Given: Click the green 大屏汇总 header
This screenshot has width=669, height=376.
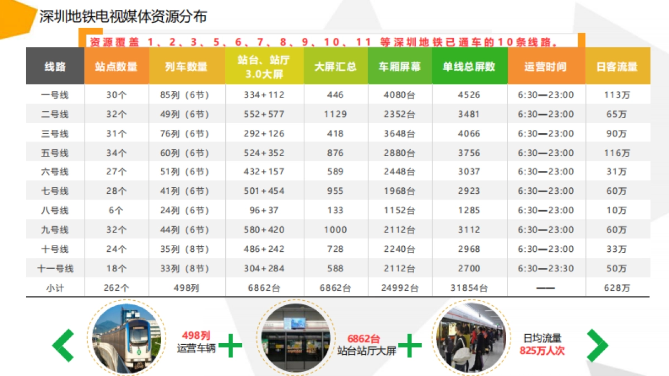Looking at the screenshot, I should tap(334, 66).
